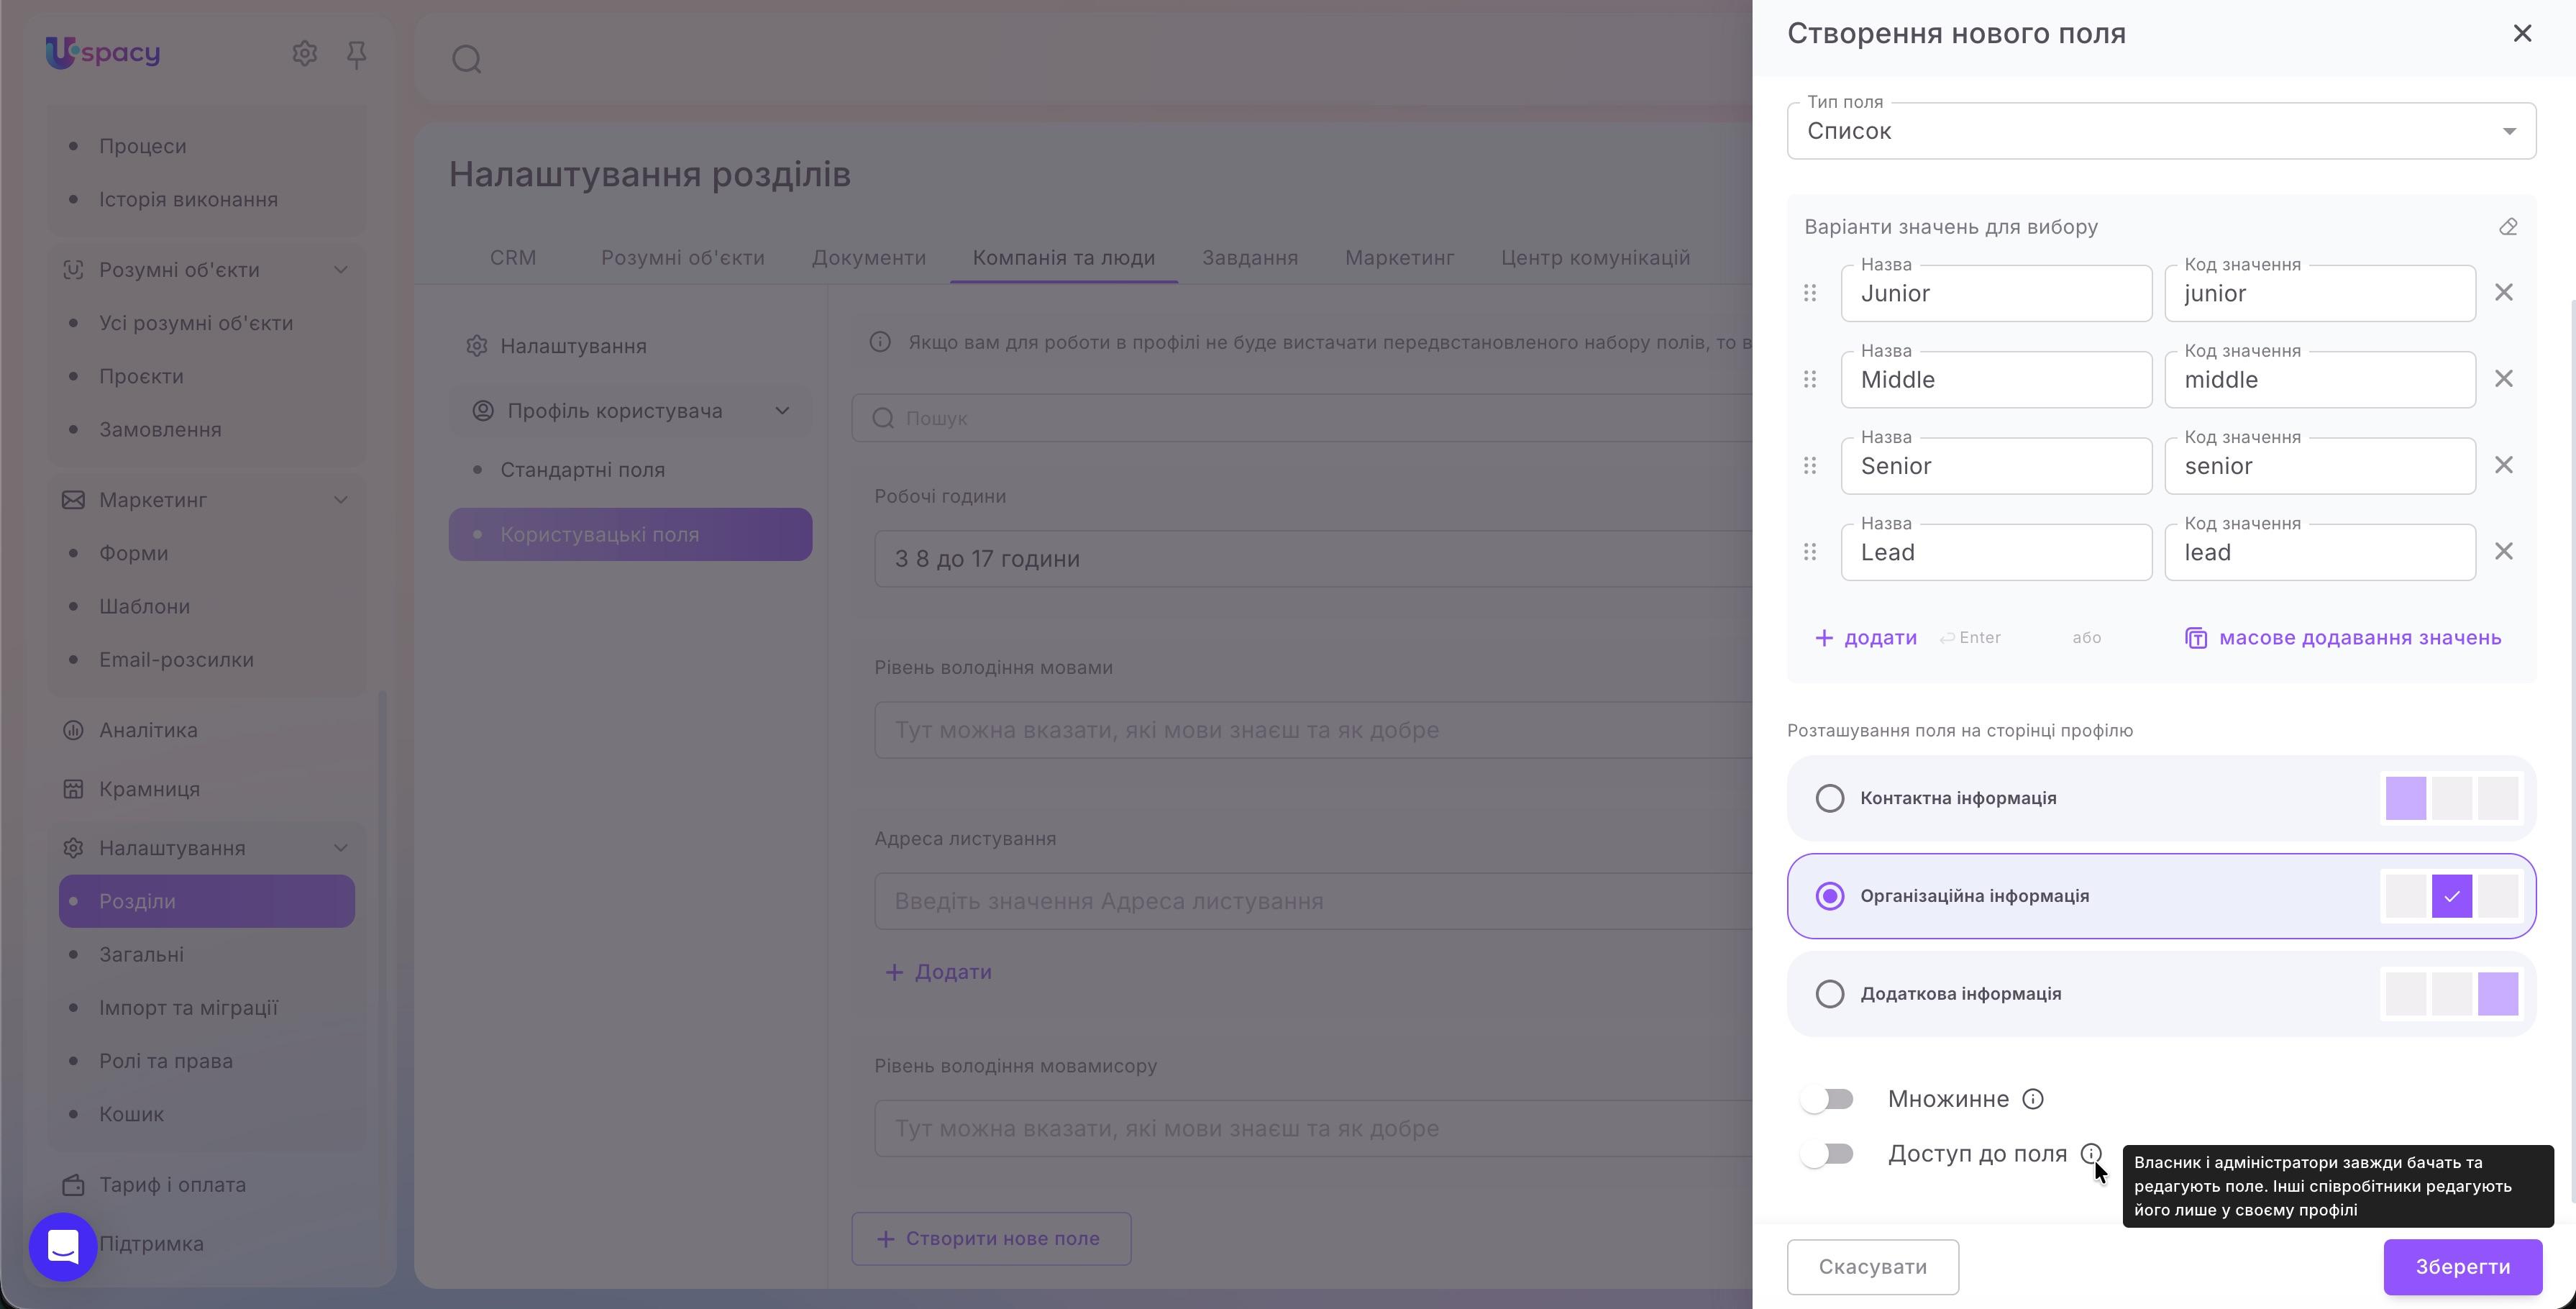Switch to the Центр комунікацій tab
This screenshot has width=2576, height=1309.
click(x=1596, y=258)
